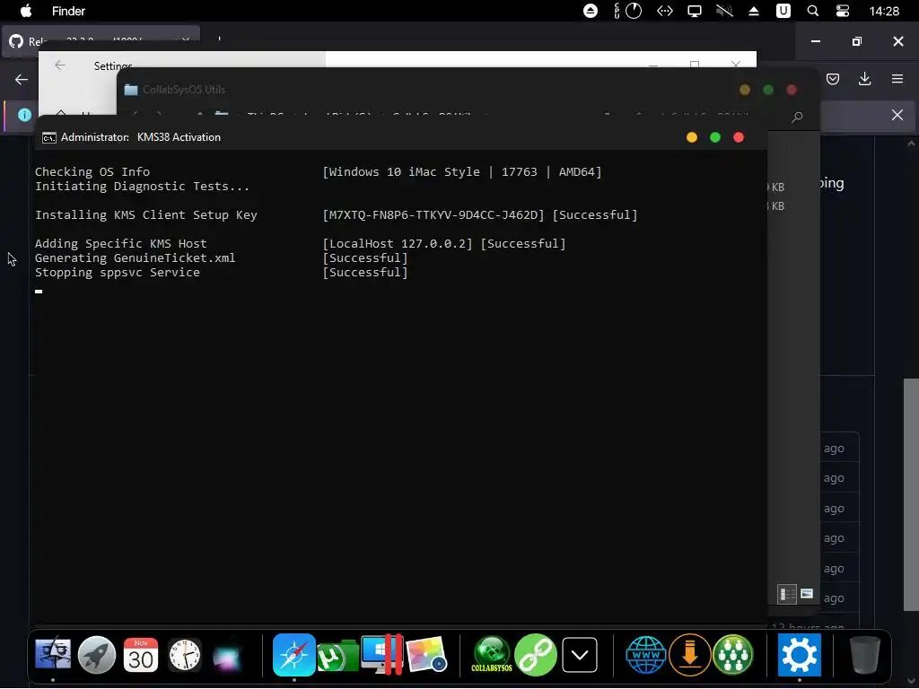Open Preview photos icon in dock

point(426,655)
